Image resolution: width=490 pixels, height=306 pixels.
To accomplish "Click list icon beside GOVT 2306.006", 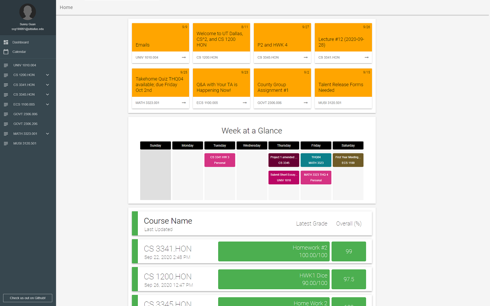I will click(x=6, y=114).
